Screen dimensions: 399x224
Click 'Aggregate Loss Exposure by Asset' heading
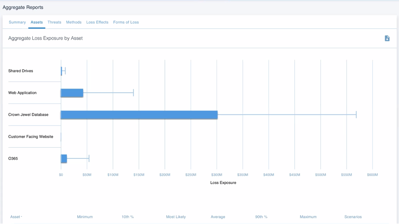point(46,38)
